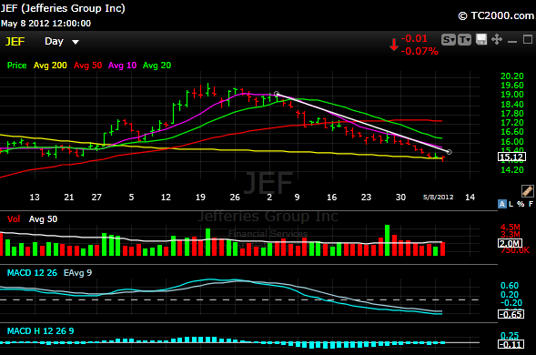This screenshot has width=536, height=355.
Task: Click the four-arrow move chart icon
Action: pos(497,39)
